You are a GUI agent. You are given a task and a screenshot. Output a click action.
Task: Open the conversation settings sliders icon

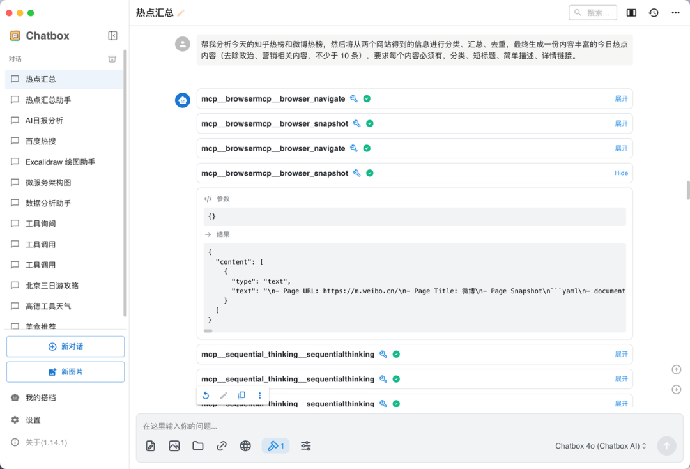pyautogui.click(x=306, y=446)
